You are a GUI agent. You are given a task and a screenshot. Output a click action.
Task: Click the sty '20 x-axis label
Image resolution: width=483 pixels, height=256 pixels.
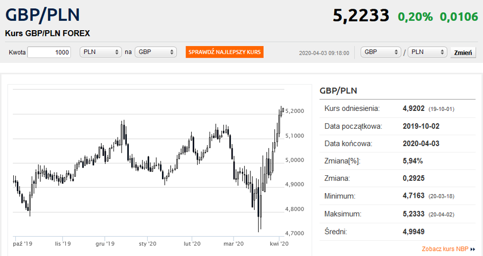[147, 244]
